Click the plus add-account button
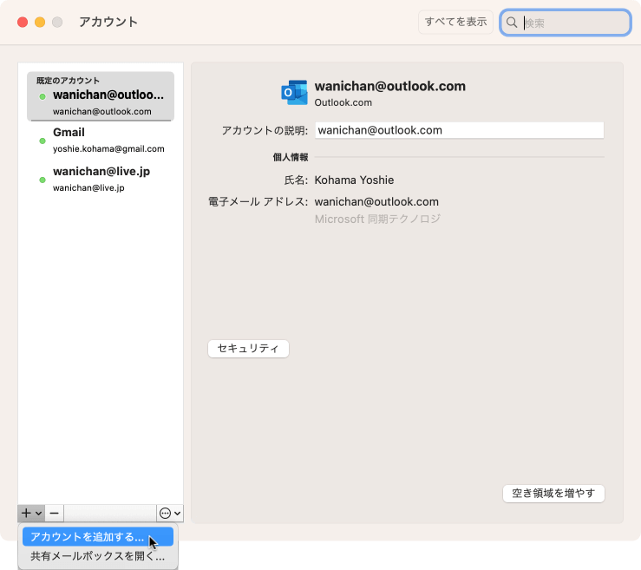Screen dimensions: 641x570 (31, 513)
